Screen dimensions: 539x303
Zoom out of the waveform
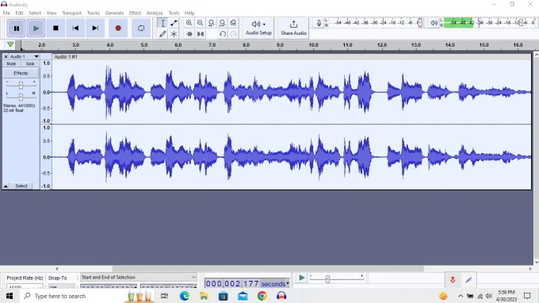tap(200, 23)
